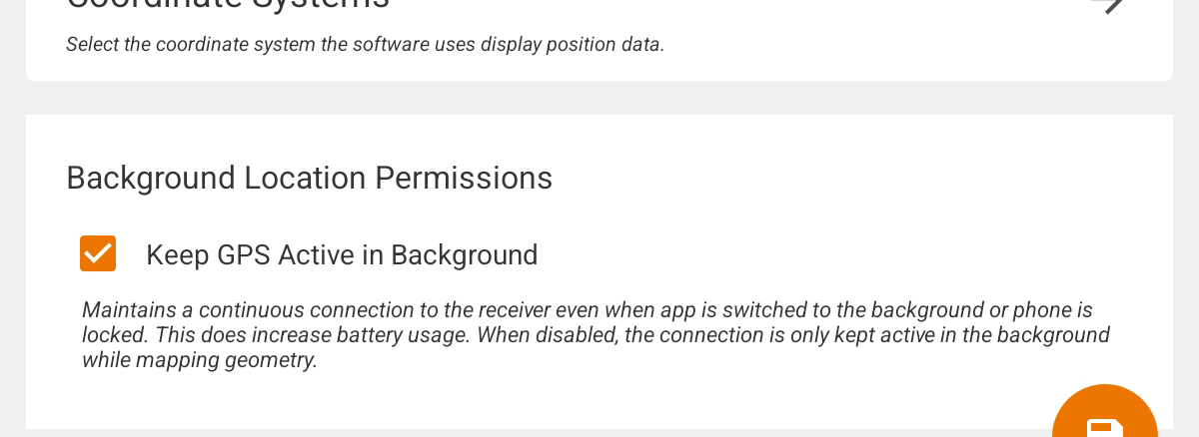Viewport: 1199px width, 437px height.
Task: Uncheck Keep GPS Active in Background
Action: 98,253
